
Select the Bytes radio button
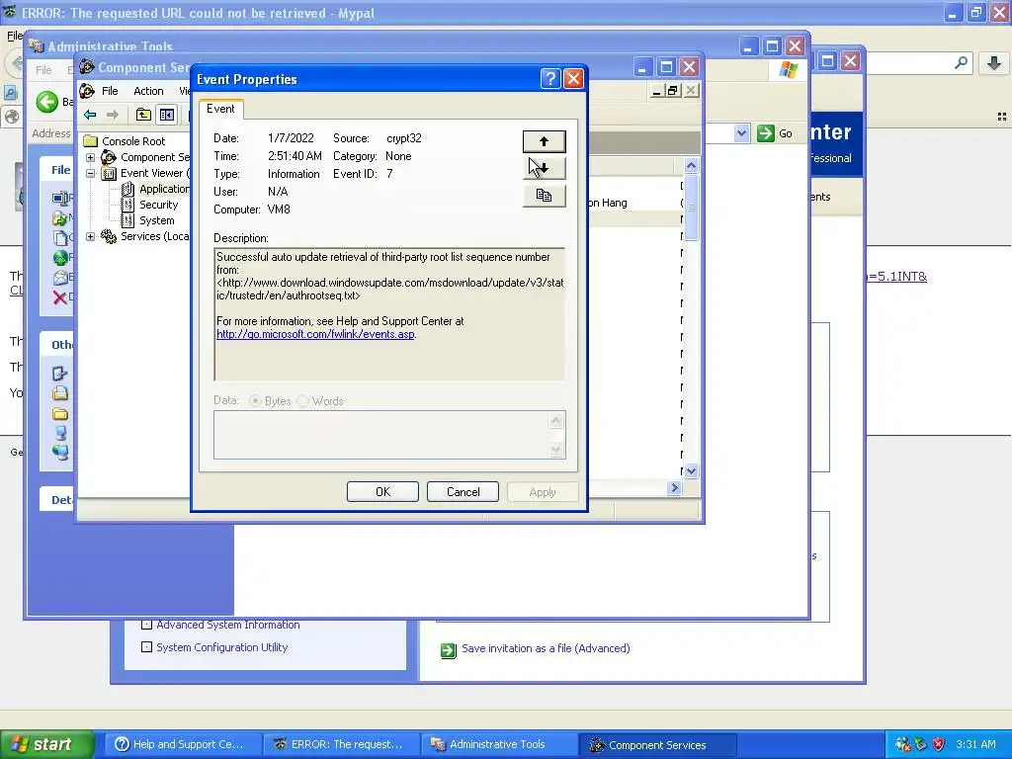coord(256,401)
